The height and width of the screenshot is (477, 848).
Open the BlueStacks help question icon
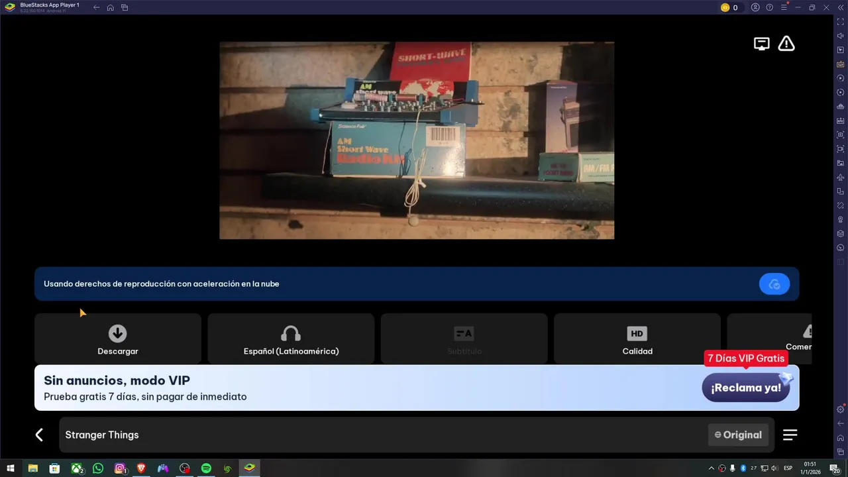(769, 7)
